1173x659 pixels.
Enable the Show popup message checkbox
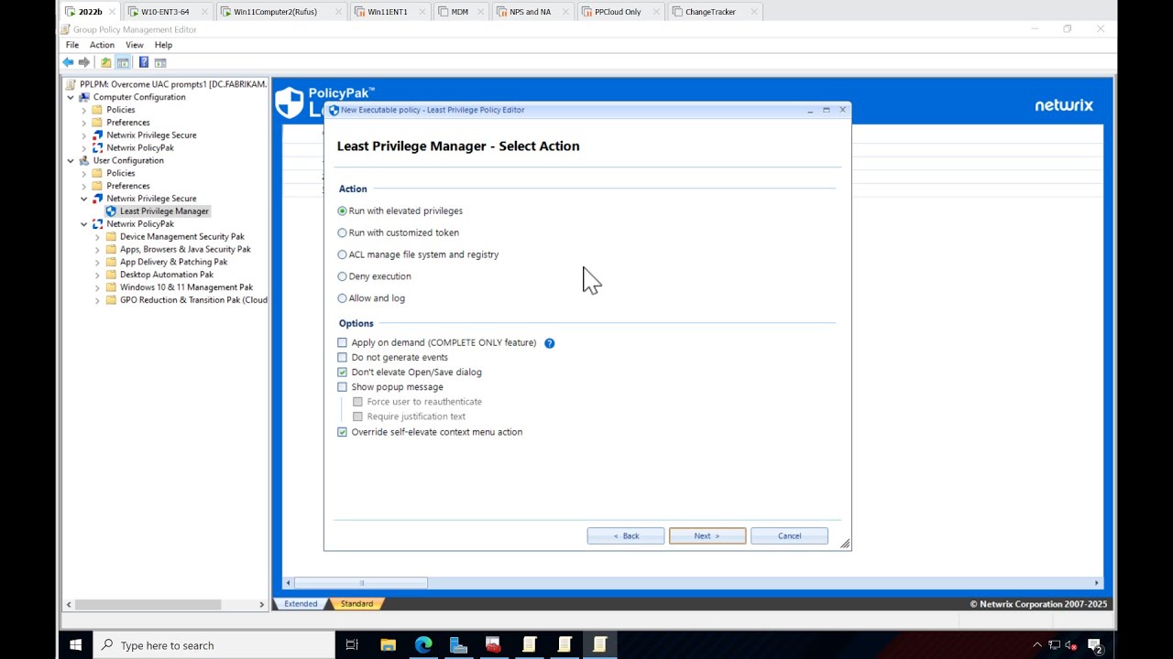click(343, 387)
